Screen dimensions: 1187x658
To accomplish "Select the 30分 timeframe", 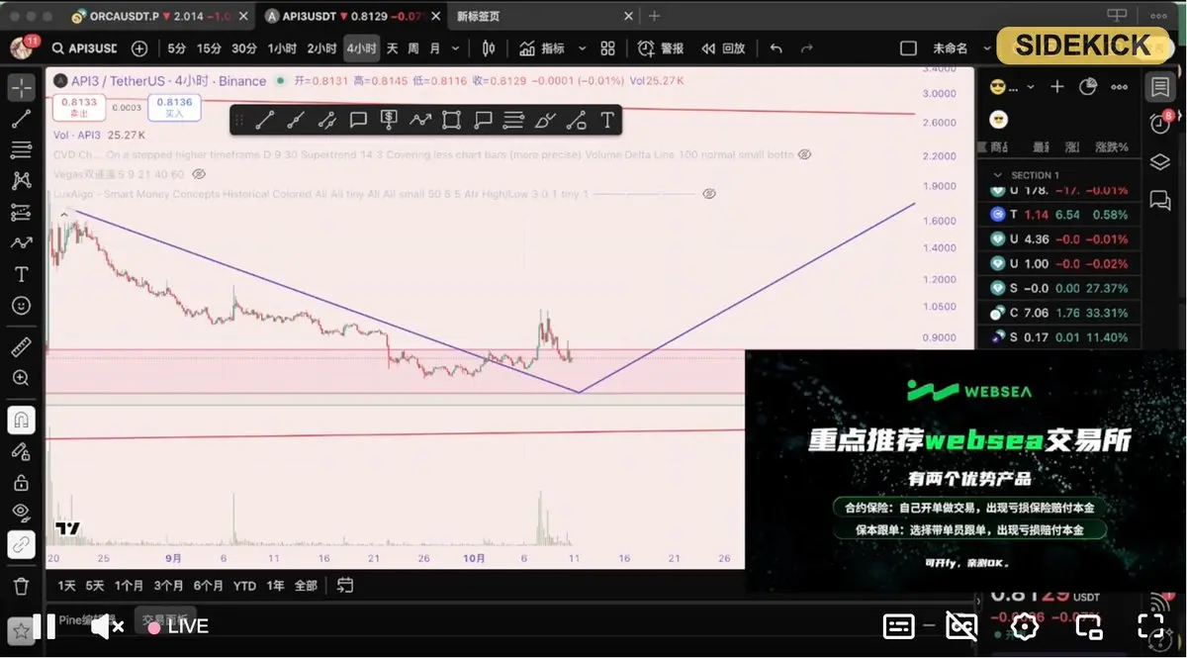I will 244,48.
